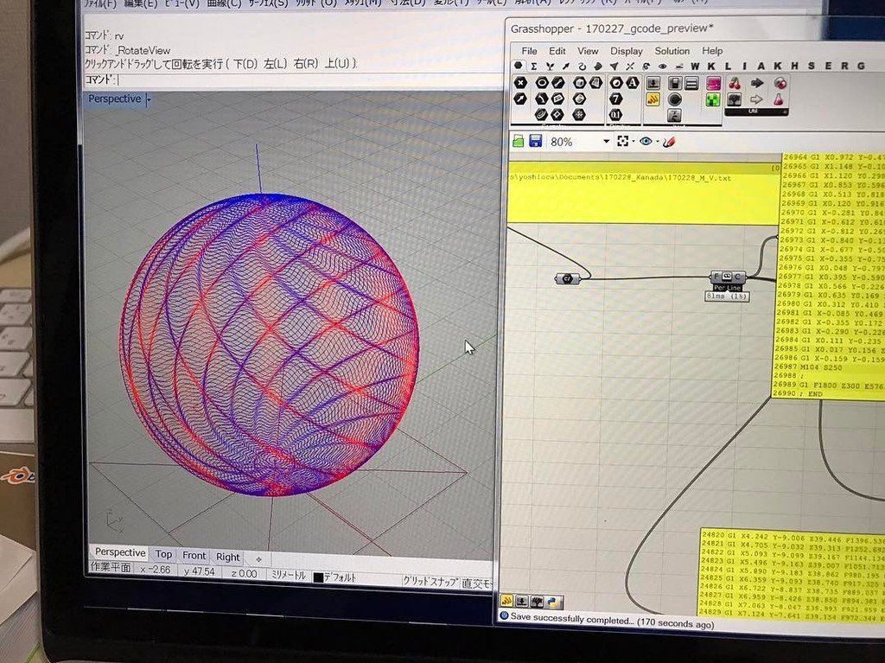Viewport: 885px width, 663px height.
Task: Open the Grasshopper File menu
Action: pyautogui.click(x=529, y=51)
